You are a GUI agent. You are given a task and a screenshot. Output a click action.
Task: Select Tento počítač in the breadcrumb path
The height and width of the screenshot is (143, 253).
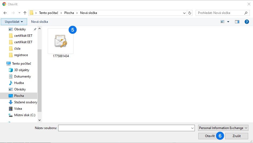tap(49, 13)
